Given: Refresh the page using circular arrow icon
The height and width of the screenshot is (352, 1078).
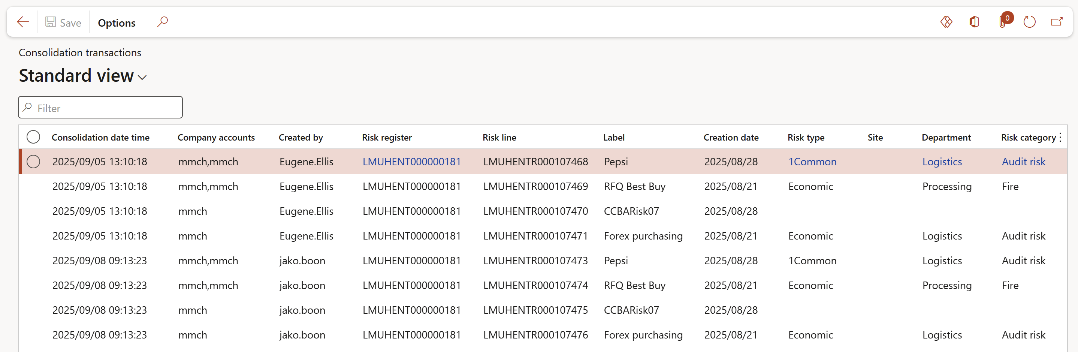Looking at the screenshot, I should [1029, 22].
